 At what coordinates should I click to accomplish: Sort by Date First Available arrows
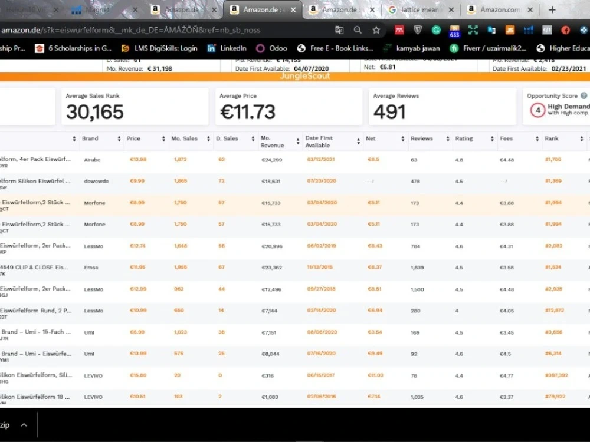[x=358, y=141]
